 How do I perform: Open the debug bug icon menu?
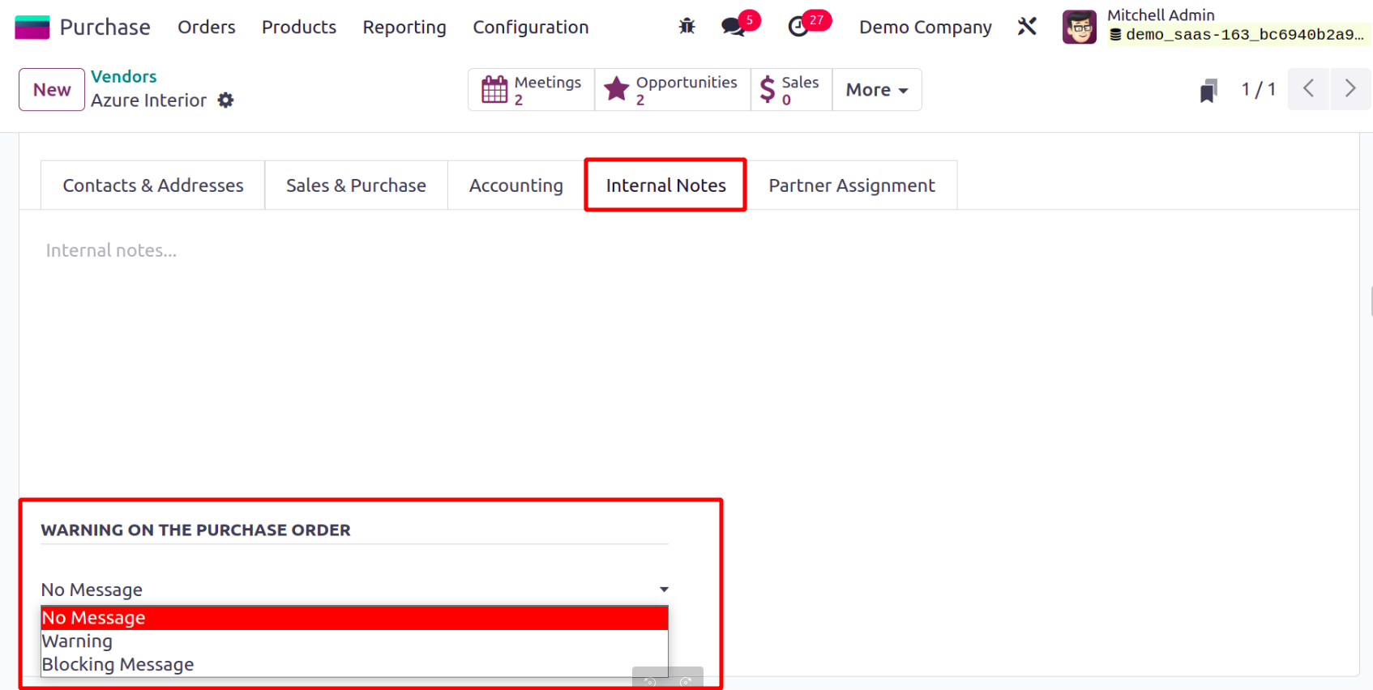point(686,27)
